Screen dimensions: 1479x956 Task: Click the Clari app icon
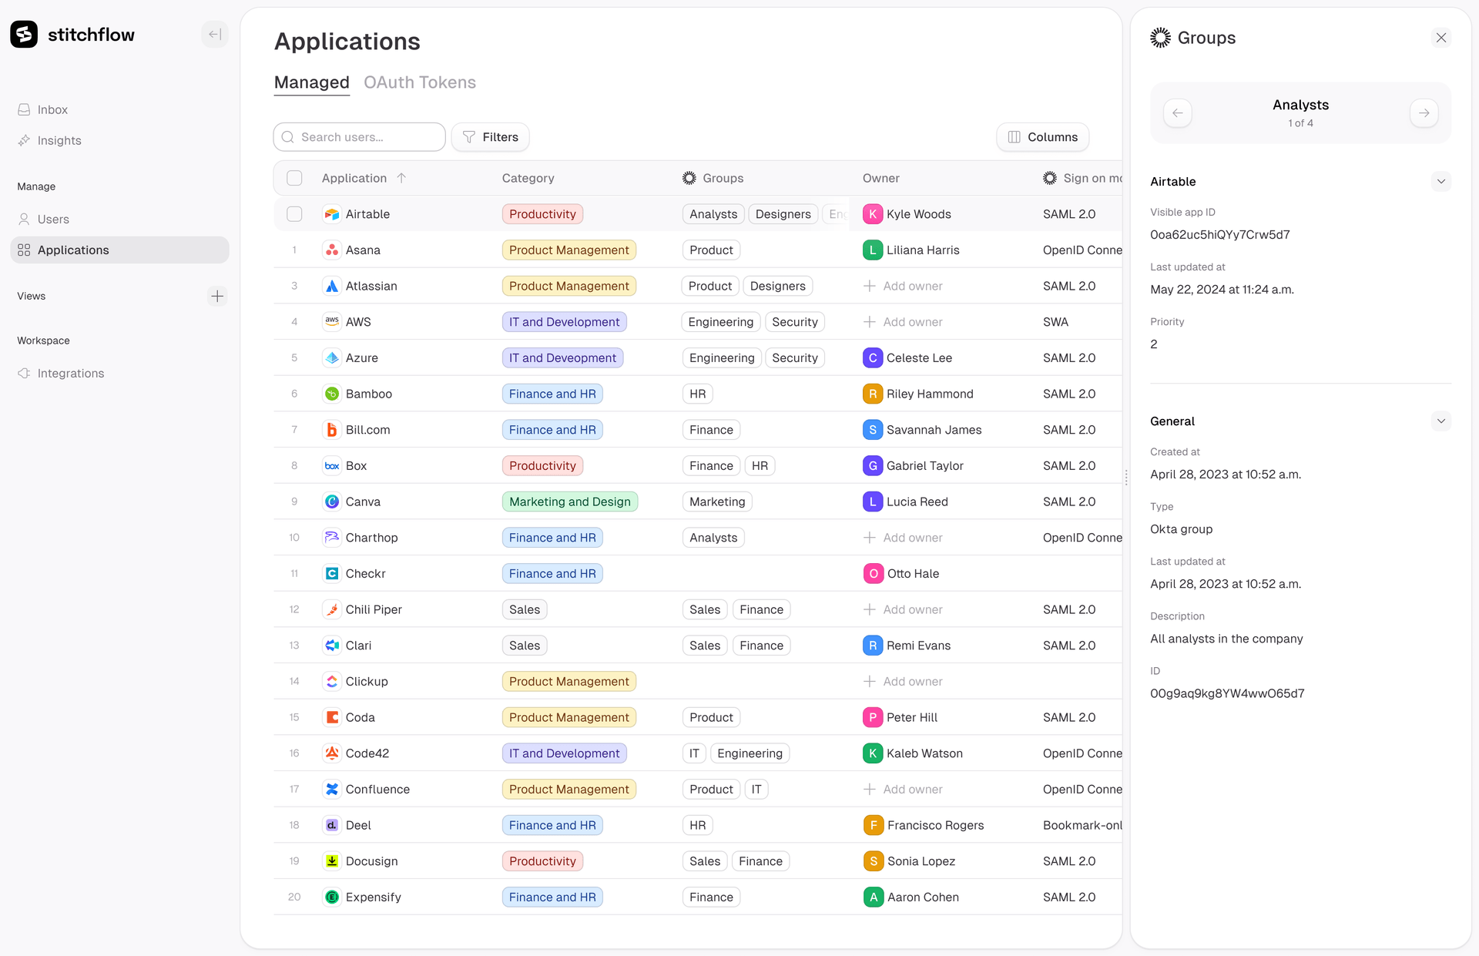pos(332,646)
